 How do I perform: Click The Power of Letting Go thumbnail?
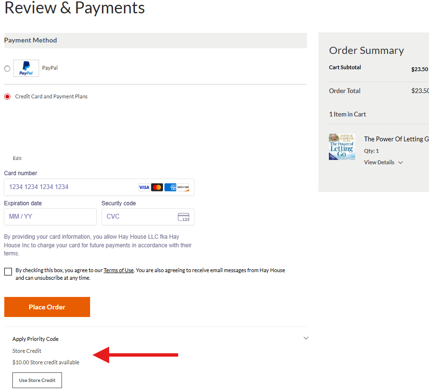[342, 147]
